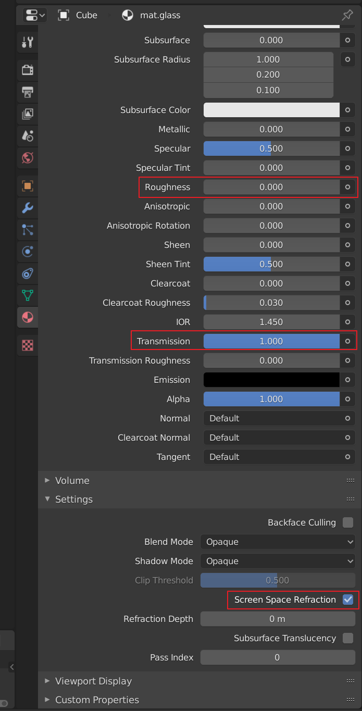Click the mat.glass material icon
Viewport: 362px width, 711px height.
128,15
